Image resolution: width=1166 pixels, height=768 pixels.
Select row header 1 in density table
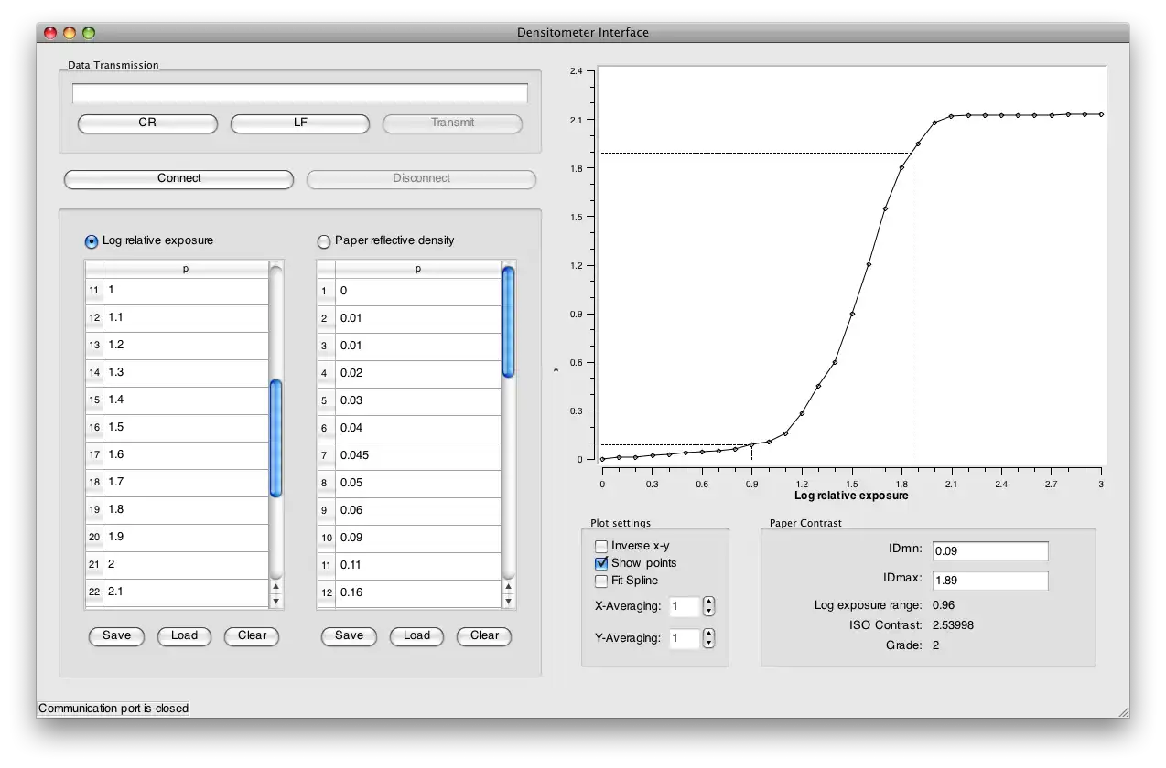(326, 292)
